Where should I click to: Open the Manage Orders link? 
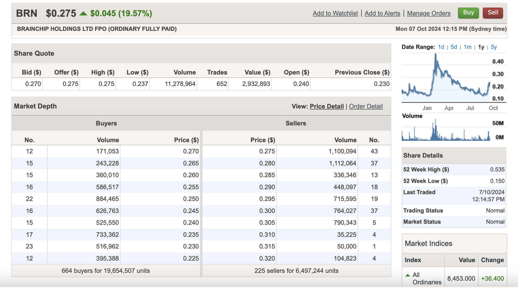[x=429, y=13]
